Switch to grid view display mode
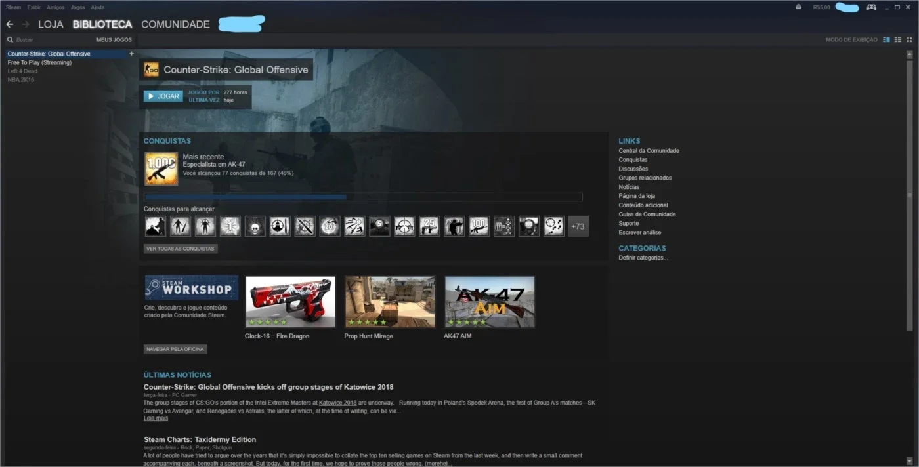919x467 pixels. click(x=909, y=40)
